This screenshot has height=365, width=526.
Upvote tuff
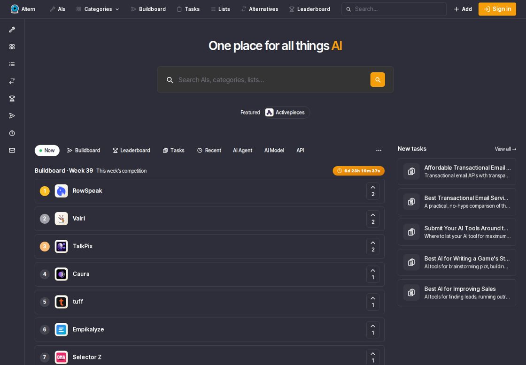coord(373,302)
